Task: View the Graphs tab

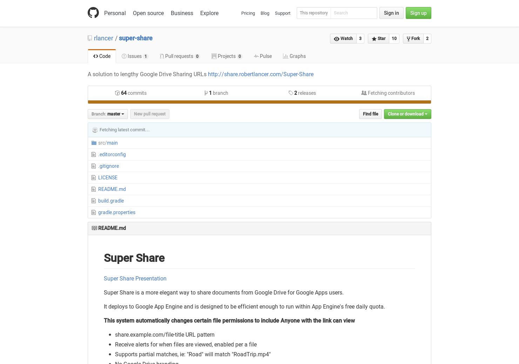Action: click(x=295, y=56)
